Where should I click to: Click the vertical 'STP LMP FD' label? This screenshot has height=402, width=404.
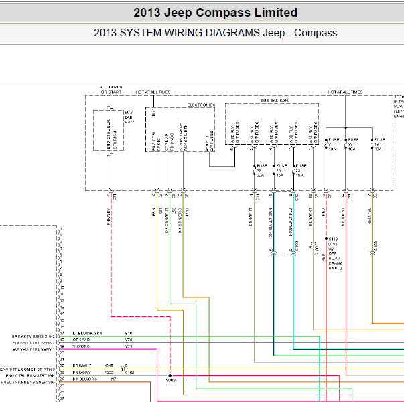(x=170, y=142)
